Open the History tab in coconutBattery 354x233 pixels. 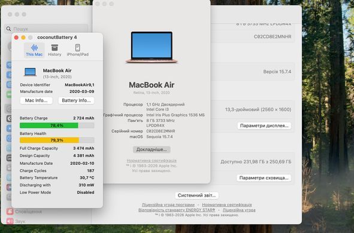[55, 50]
